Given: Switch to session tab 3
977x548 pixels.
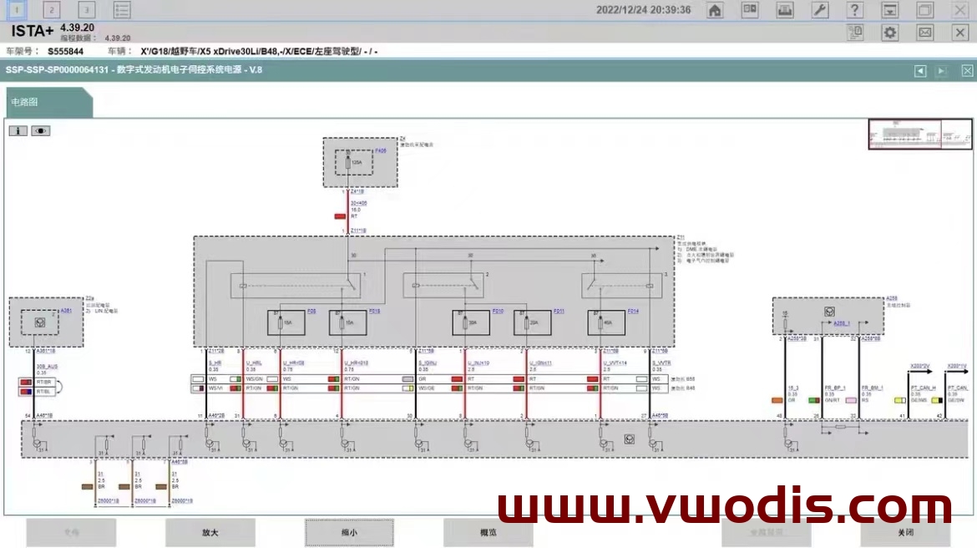Looking at the screenshot, I should [86, 10].
